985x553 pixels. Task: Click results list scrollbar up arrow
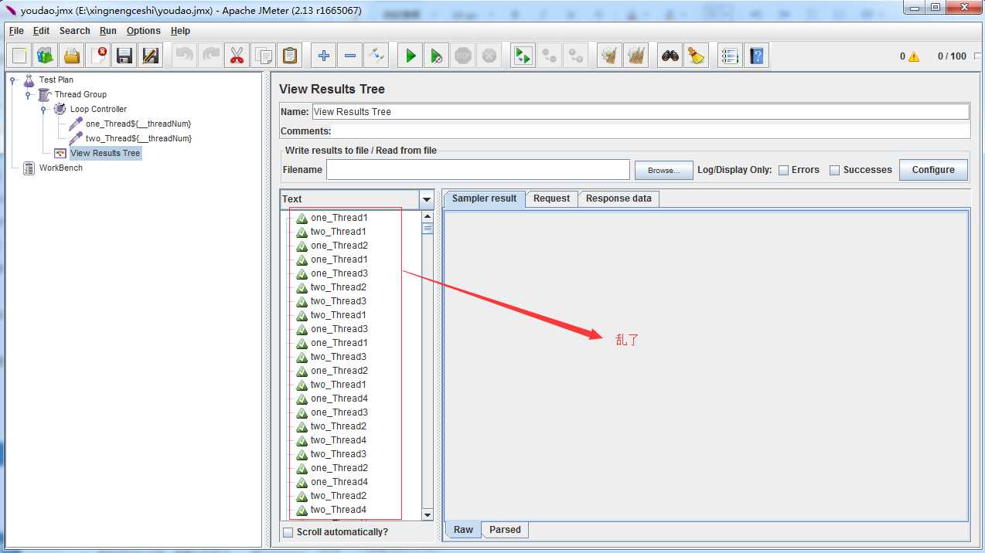pyautogui.click(x=428, y=216)
